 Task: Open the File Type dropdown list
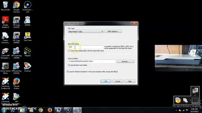[86, 31]
